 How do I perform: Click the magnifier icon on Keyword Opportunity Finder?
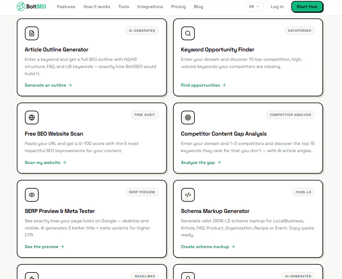[x=188, y=33]
